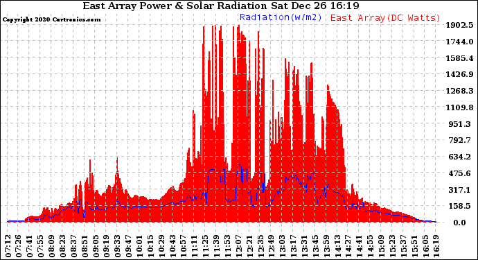The height and width of the screenshot is (260, 478).
Task: Click the y-axis value 951.3
Action: [461, 124]
